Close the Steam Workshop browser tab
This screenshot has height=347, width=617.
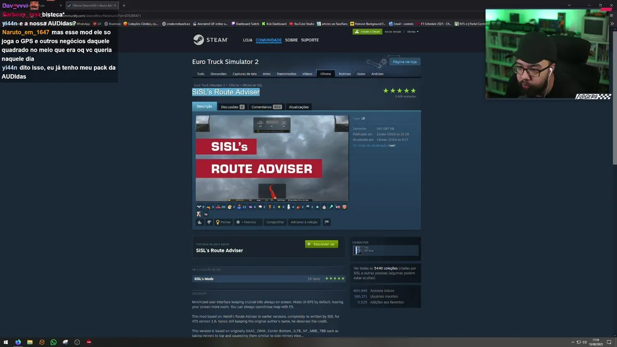[115, 5]
